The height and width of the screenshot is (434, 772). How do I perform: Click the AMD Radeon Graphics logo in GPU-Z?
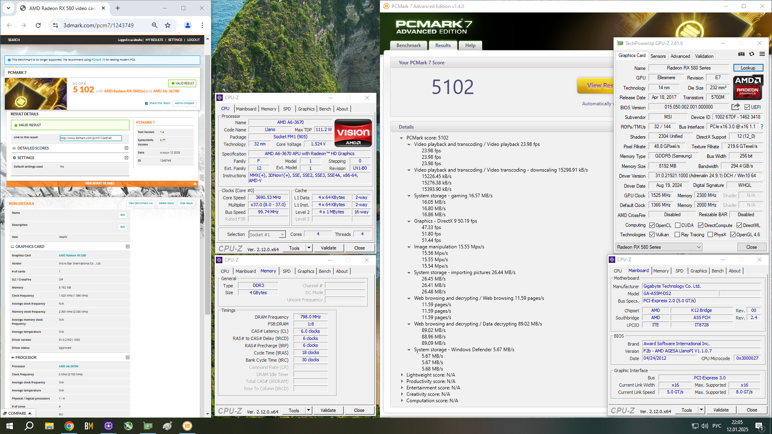(747, 87)
